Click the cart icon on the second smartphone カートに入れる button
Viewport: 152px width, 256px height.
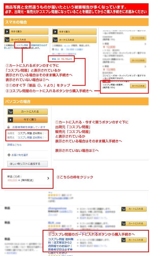click(x=55, y=40)
